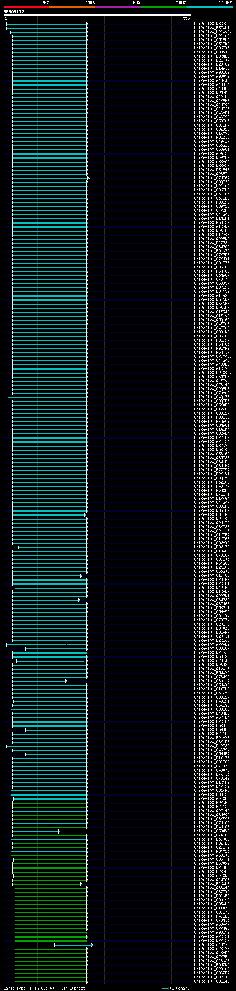Click the cyan alignment bar for A7M967

[x=51, y=178]
